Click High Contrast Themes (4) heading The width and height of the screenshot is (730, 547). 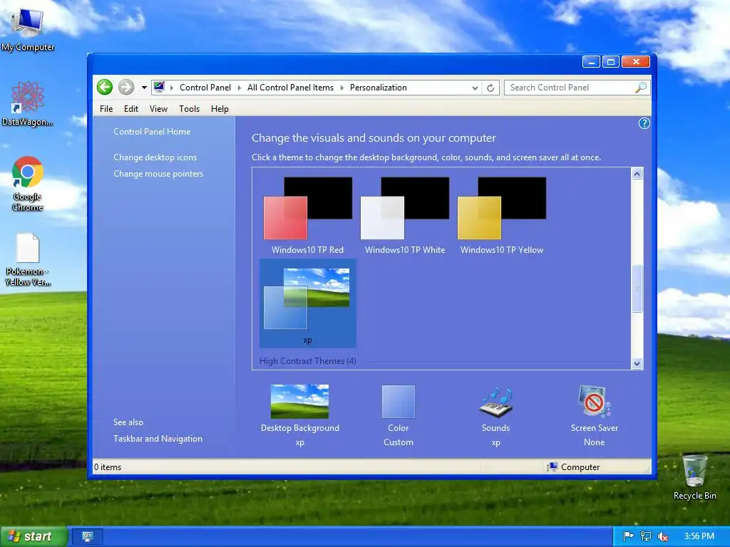(x=308, y=361)
